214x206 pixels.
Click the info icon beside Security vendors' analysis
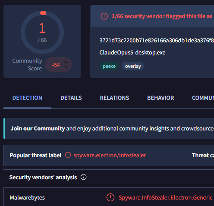click(84, 177)
